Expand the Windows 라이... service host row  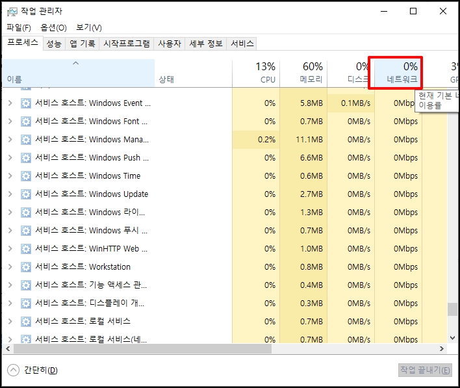click(x=10, y=212)
